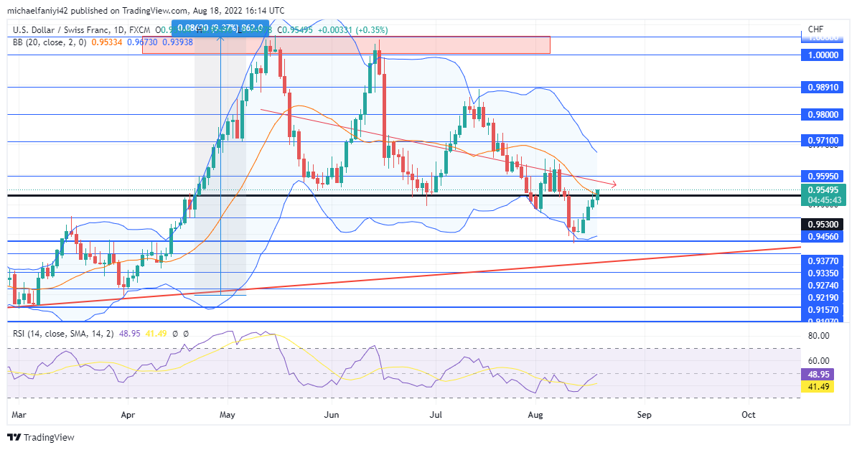
Task: Click the Mar label on time axis
Action: click(19, 414)
